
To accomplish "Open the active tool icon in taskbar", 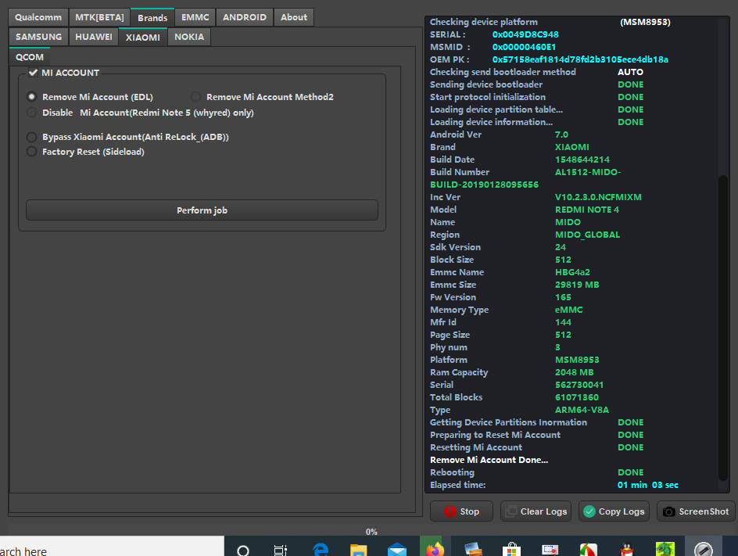I will [x=704, y=548].
